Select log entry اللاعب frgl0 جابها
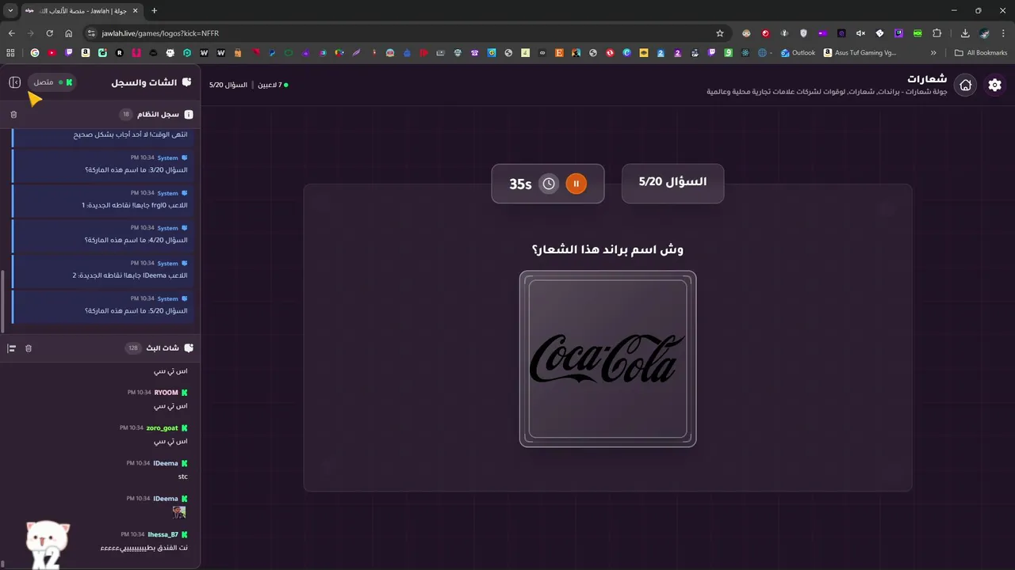Viewport: 1015px width, 570px height. [101, 199]
